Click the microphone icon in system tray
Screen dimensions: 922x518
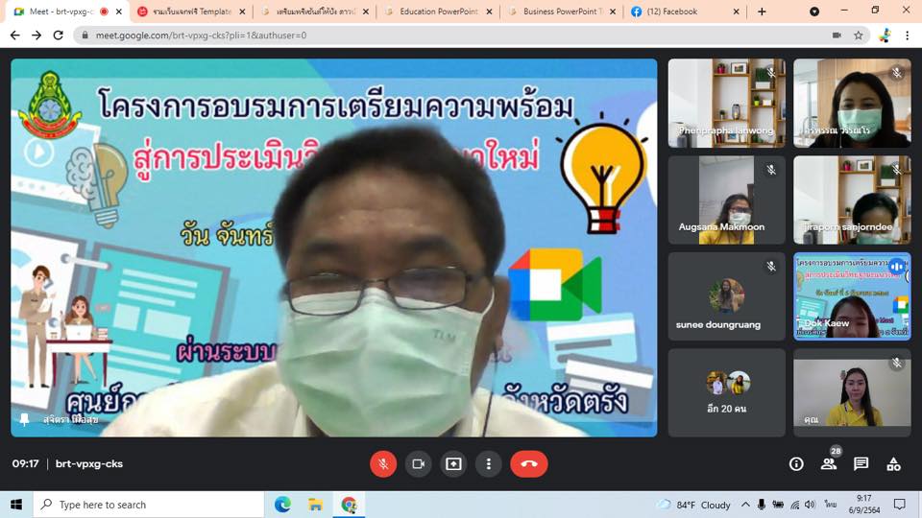click(762, 505)
